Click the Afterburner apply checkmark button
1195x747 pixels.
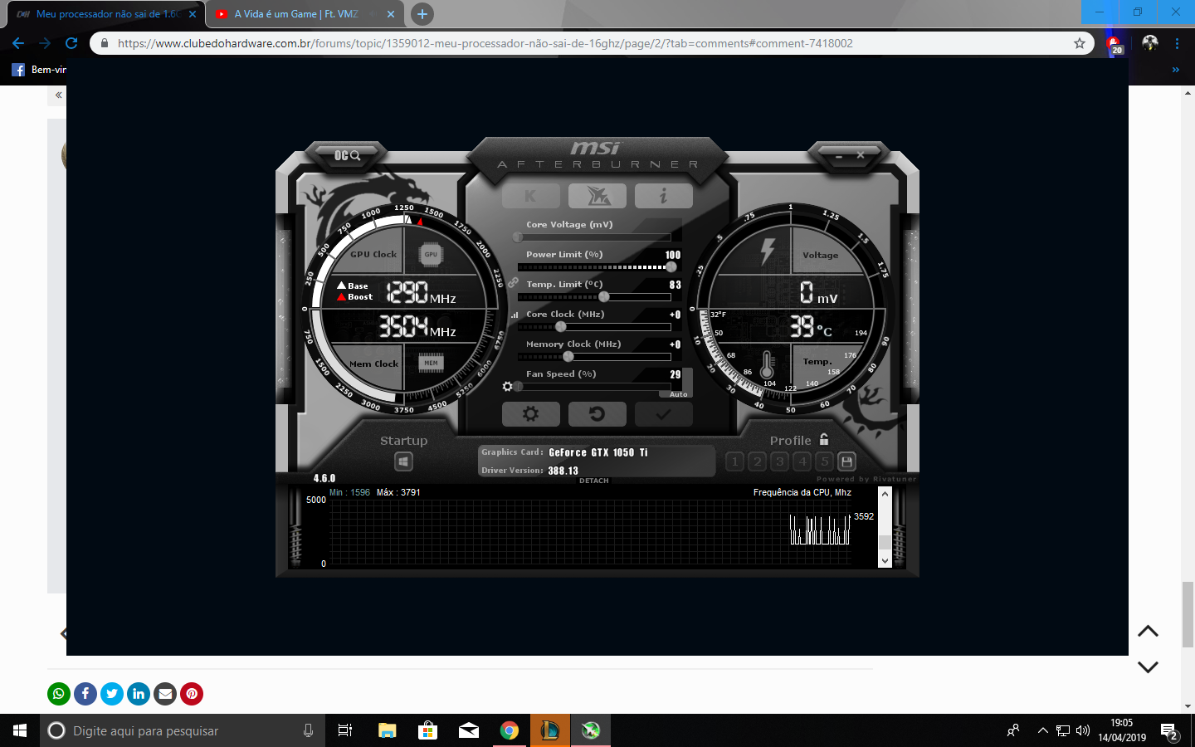pyautogui.click(x=663, y=413)
